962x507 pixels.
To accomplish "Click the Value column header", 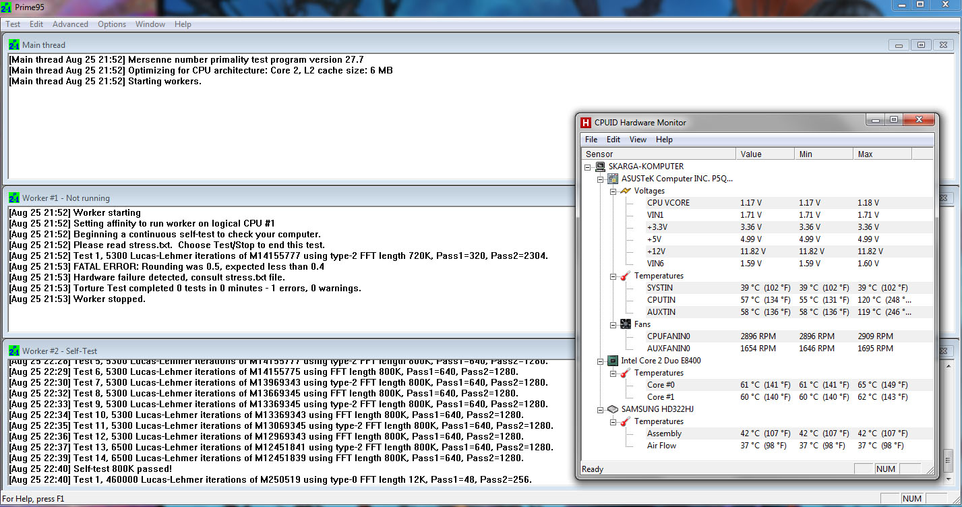I will (764, 154).
